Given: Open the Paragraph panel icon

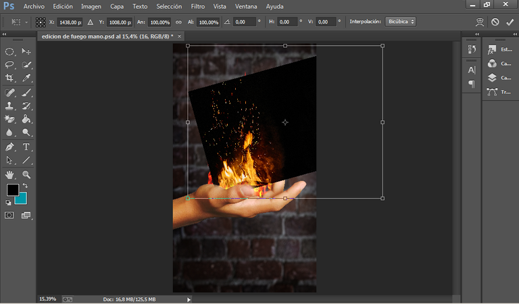Looking at the screenshot, I should [x=472, y=84].
